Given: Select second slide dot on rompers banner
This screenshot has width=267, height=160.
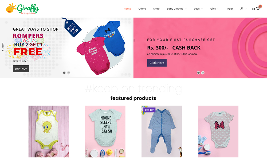Looking at the screenshot, I should pyautogui.click(x=69, y=73).
